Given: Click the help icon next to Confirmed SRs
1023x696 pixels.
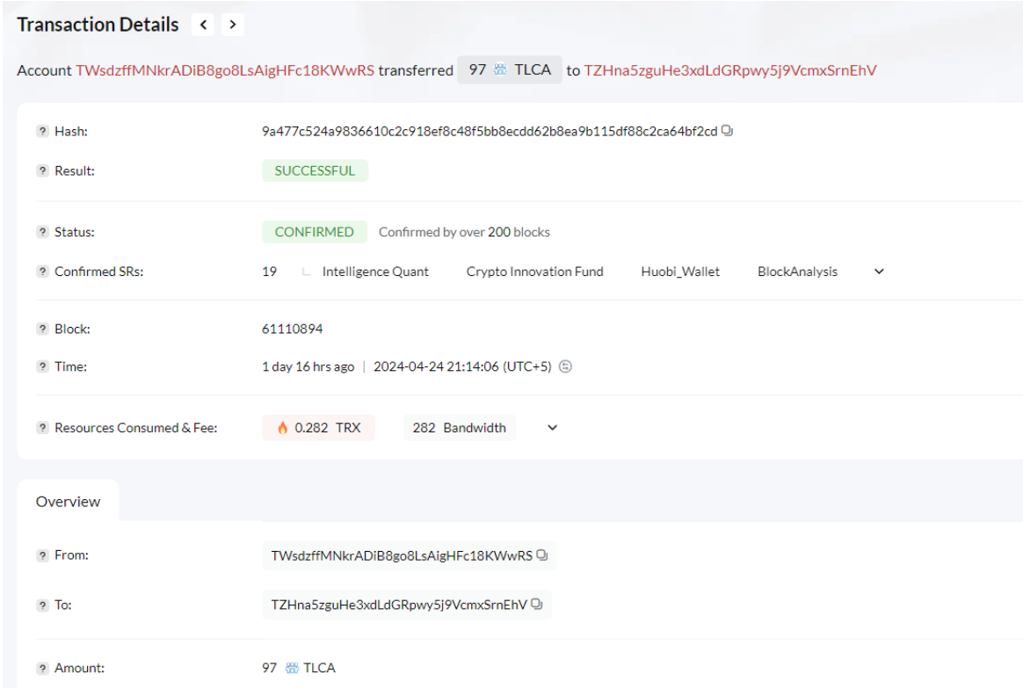Looking at the screenshot, I should click(x=42, y=272).
